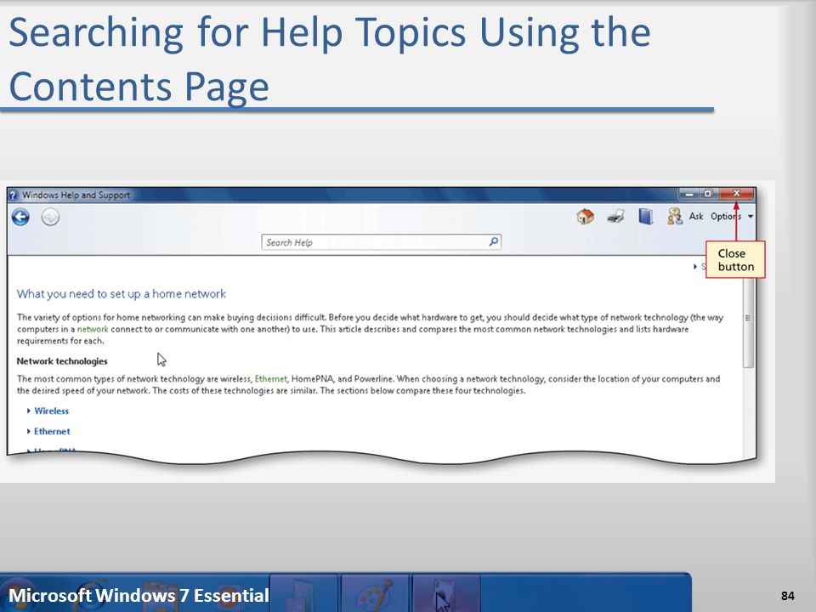Follow the green network glossary link
816x612 pixels.
click(93, 330)
